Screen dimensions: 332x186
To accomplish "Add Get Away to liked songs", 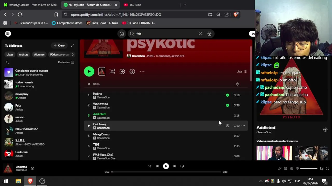I will tap(227, 126).
